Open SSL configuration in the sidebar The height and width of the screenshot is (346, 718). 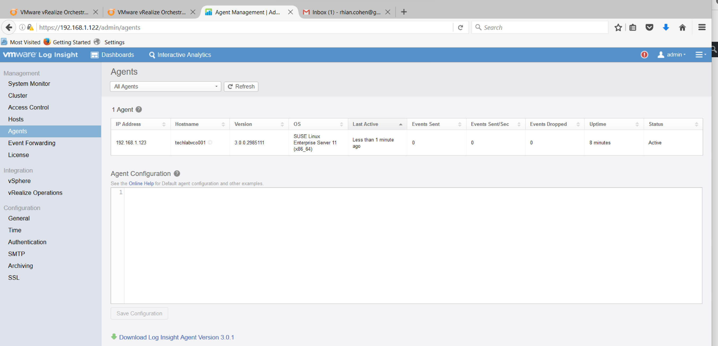click(x=14, y=277)
